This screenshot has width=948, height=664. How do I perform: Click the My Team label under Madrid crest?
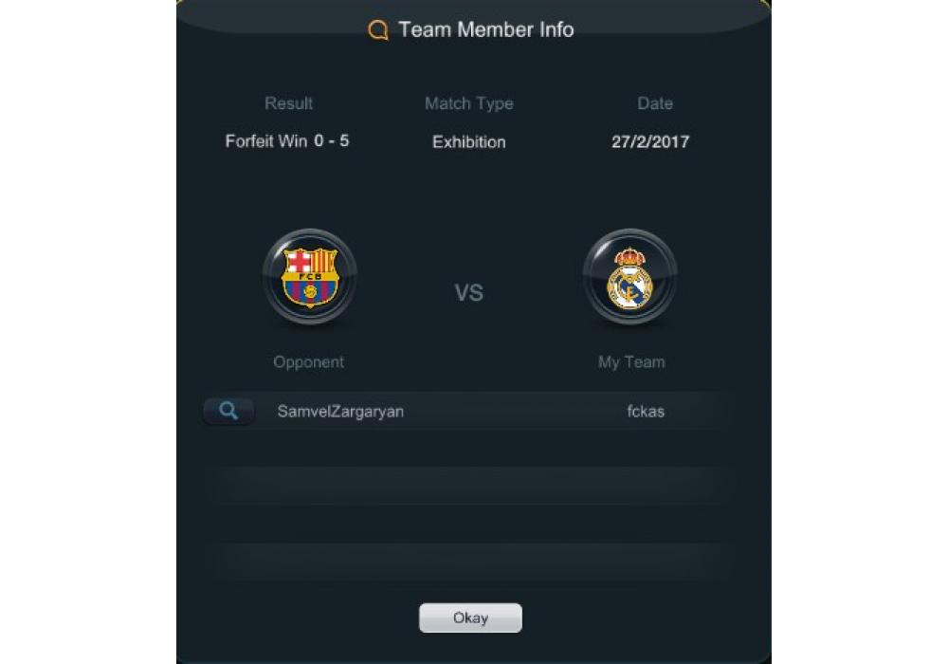(631, 362)
